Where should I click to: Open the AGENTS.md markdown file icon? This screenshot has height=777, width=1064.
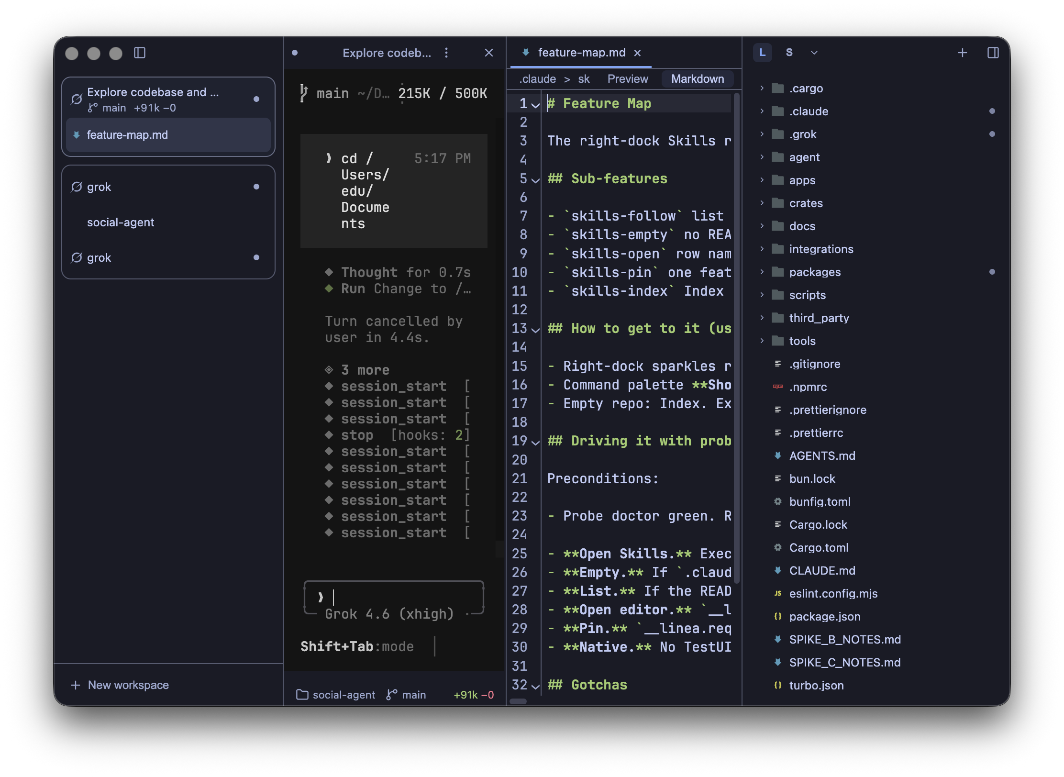coord(778,455)
